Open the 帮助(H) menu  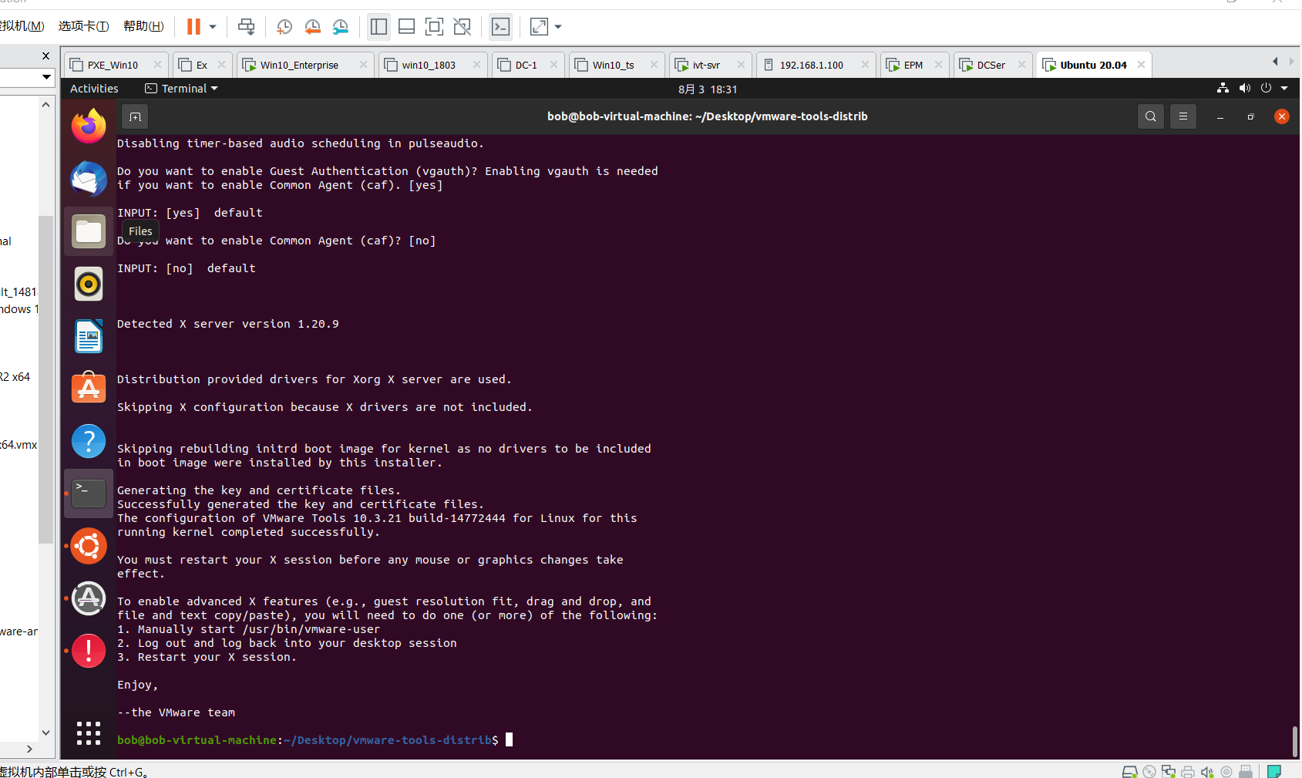pyautogui.click(x=143, y=25)
